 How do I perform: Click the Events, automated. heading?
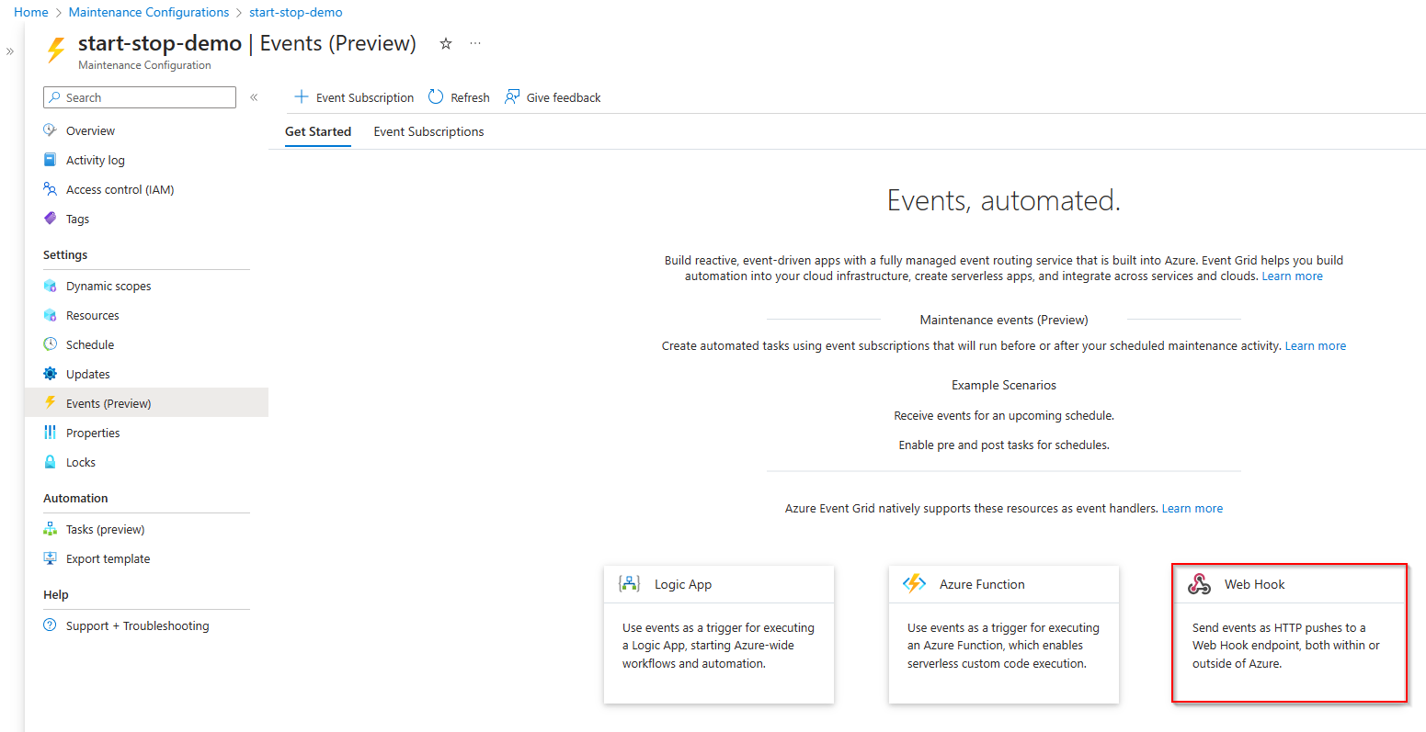click(1004, 200)
